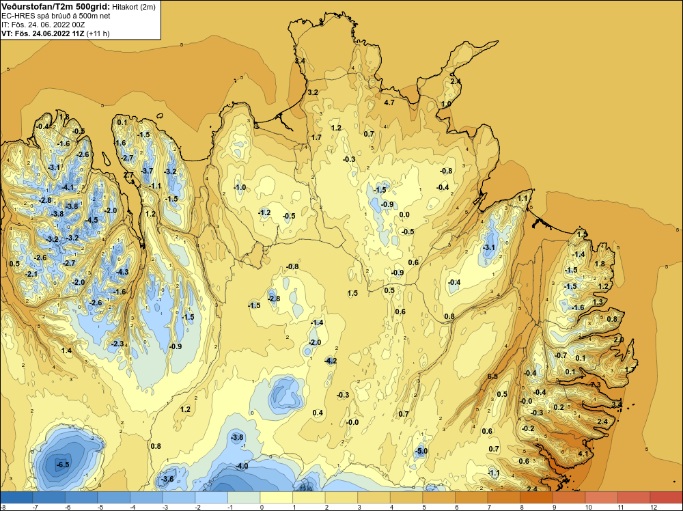Click the legend swatch between 5 and 6

439,497
